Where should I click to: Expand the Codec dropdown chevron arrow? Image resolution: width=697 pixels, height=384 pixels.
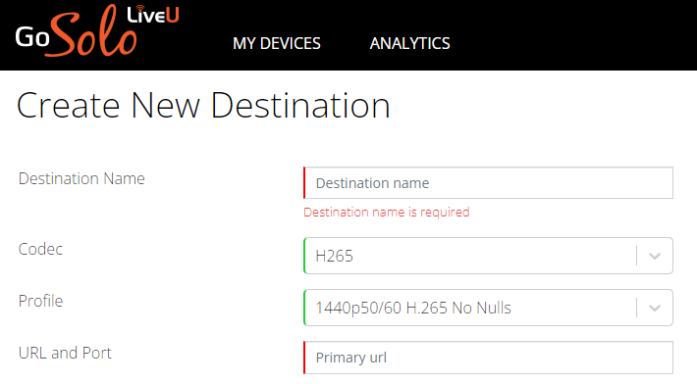pos(655,256)
